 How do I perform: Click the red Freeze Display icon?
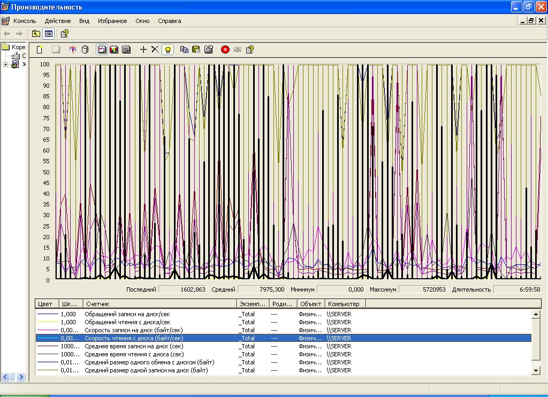(x=225, y=50)
